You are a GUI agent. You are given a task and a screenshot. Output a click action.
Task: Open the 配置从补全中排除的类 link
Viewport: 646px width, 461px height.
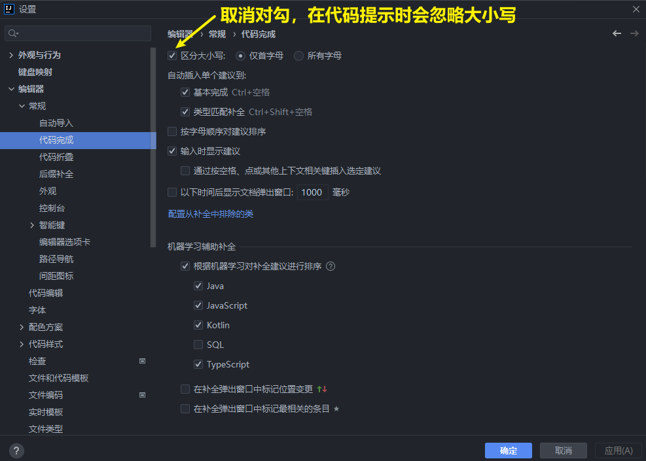(210, 214)
